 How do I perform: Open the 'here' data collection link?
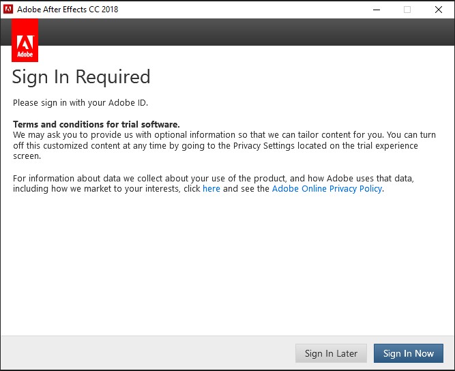[211, 189]
